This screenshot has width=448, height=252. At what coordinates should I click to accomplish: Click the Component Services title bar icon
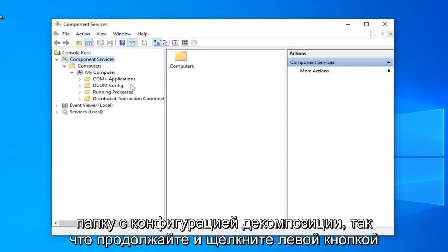[x=58, y=24]
